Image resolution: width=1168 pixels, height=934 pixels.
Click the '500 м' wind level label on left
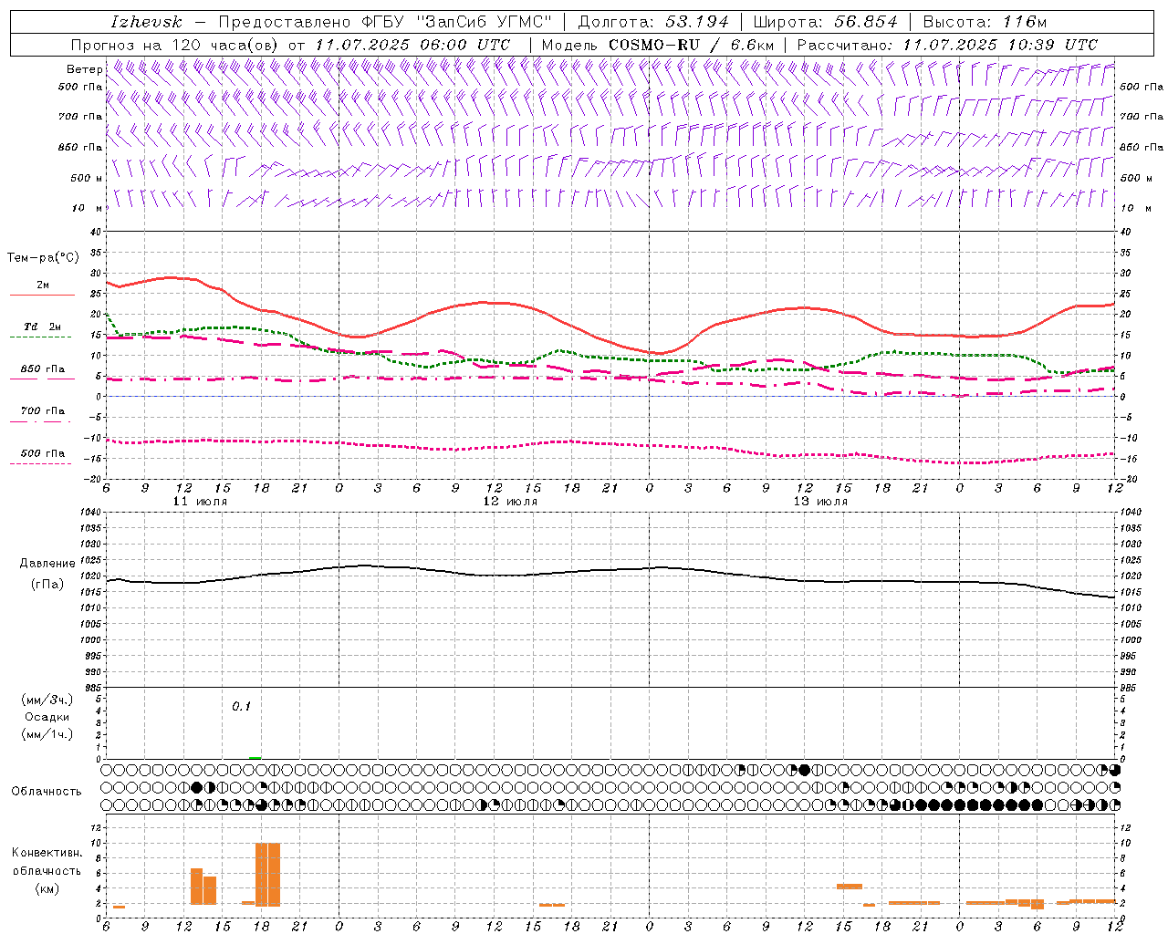pyautogui.click(x=87, y=178)
